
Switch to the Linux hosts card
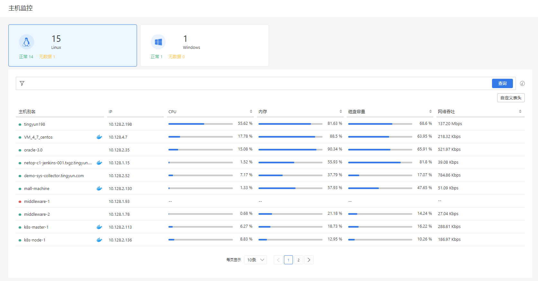(x=73, y=46)
